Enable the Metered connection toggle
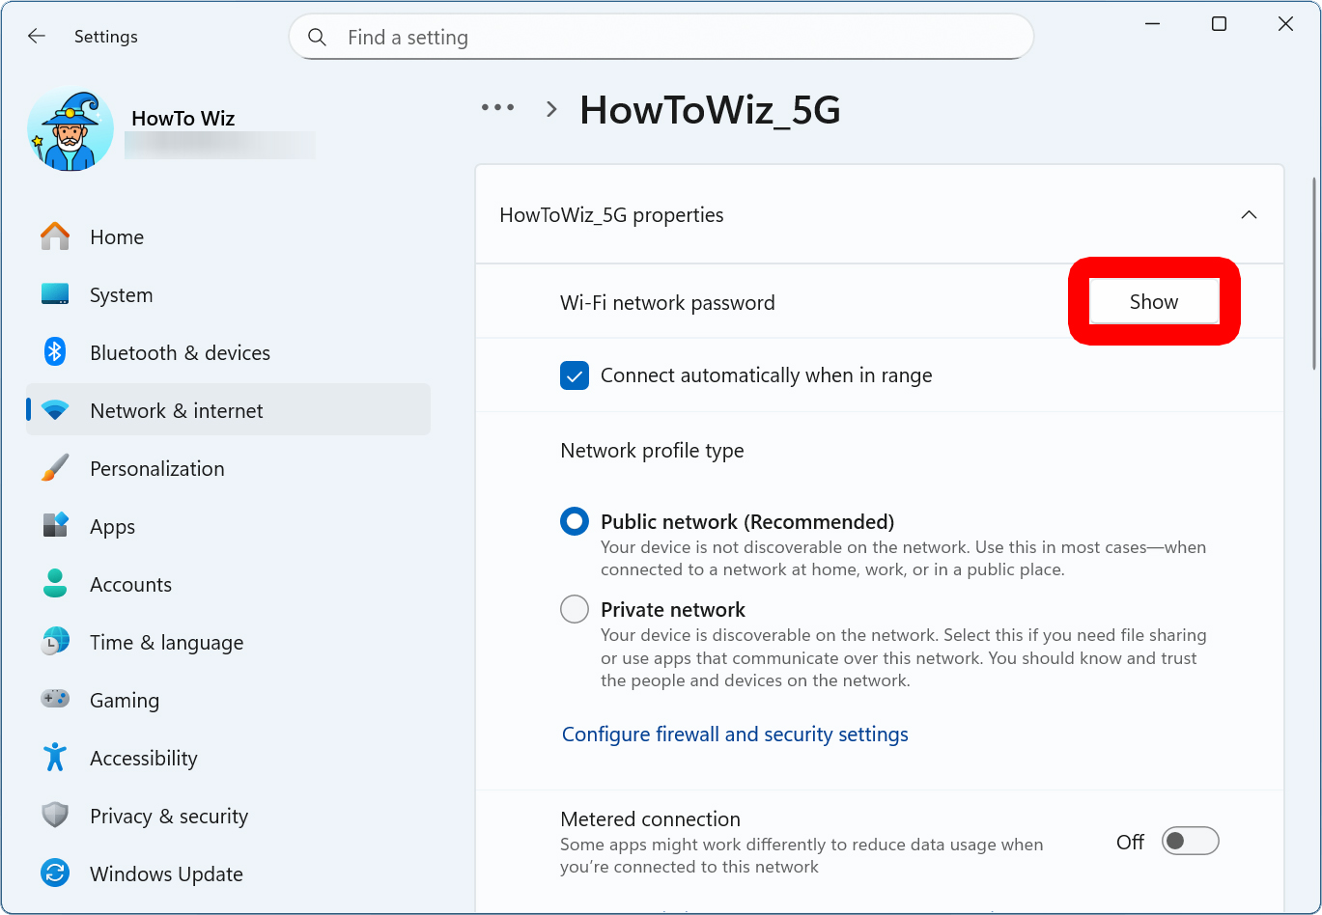Screen dimensions: 1322x915 1190,841
